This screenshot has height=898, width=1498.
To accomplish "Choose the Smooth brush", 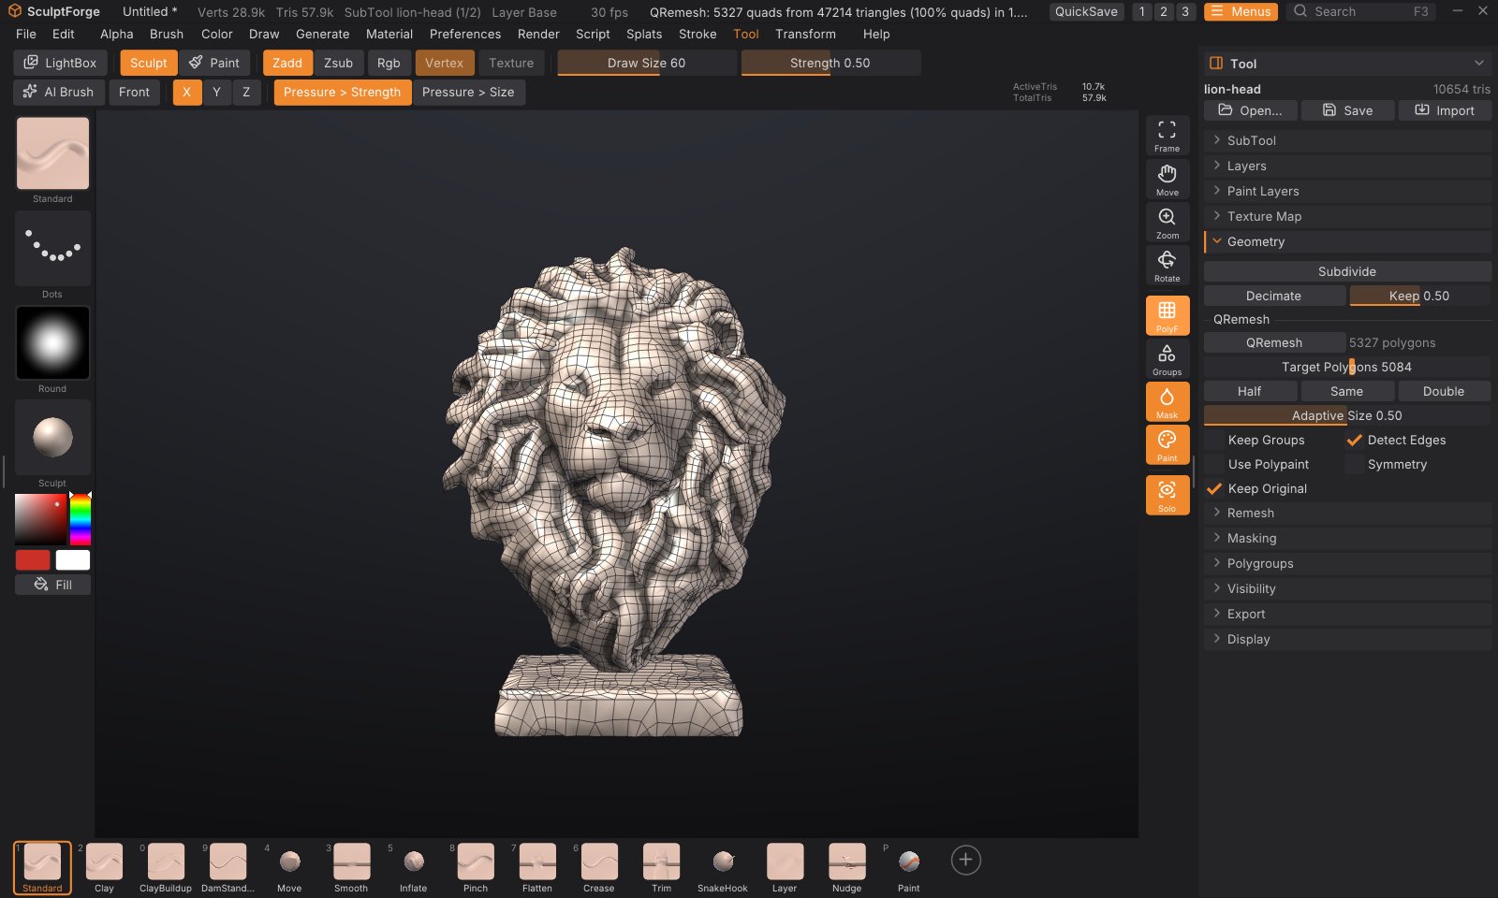I will pyautogui.click(x=351, y=867).
